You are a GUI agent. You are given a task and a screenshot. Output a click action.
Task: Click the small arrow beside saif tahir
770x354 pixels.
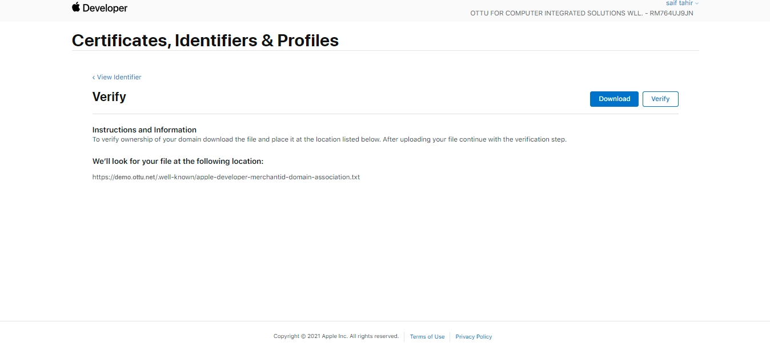coord(697,4)
